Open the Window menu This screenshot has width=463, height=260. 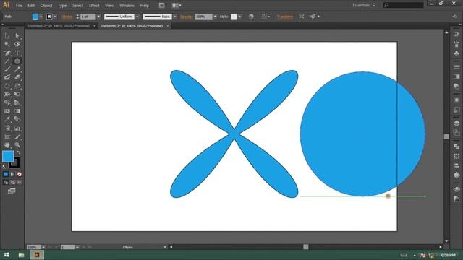point(127,6)
